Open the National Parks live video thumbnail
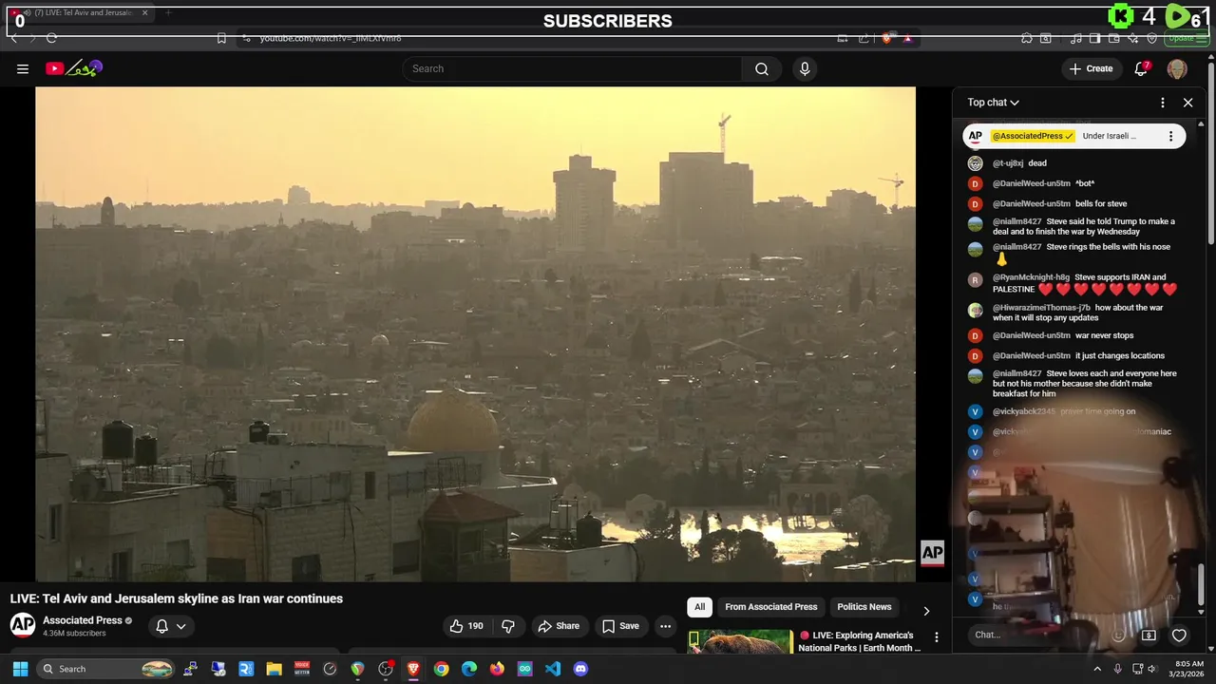Screen dimensions: 1216x684 click(x=740, y=641)
